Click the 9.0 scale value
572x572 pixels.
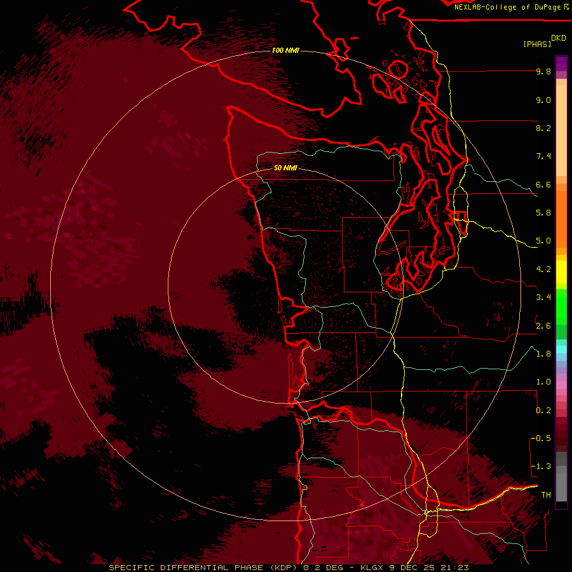[x=543, y=100]
